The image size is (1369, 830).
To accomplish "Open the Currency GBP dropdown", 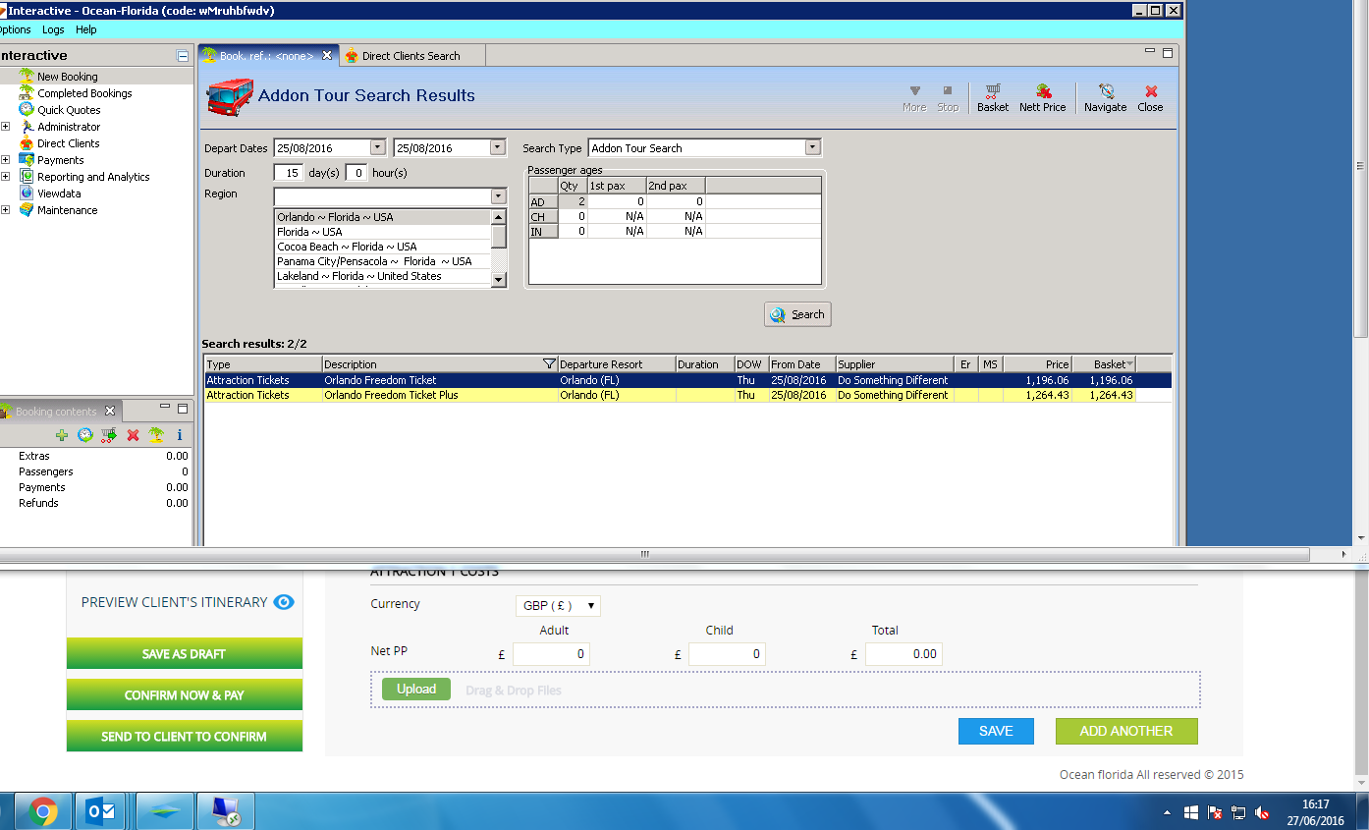I will click(x=558, y=606).
